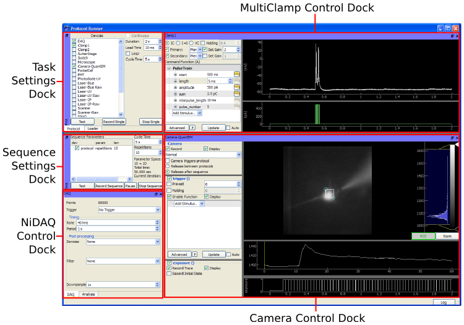
Task: Enable the Laser-Blue device
Action: click(74, 83)
